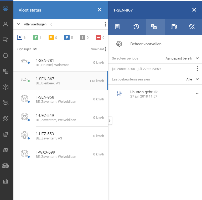Click the Beheer voorvallen link
Viewport: 202px width, 200px height.
pos(146,44)
